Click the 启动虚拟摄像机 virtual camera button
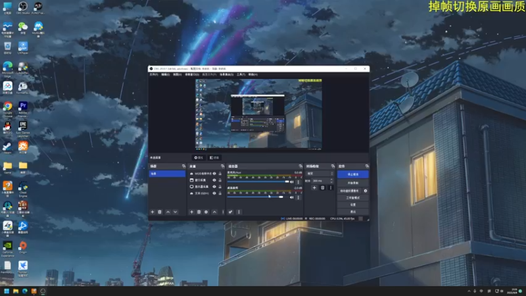Image resolution: width=526 pixels, height=296 pixels. [350, 191]
